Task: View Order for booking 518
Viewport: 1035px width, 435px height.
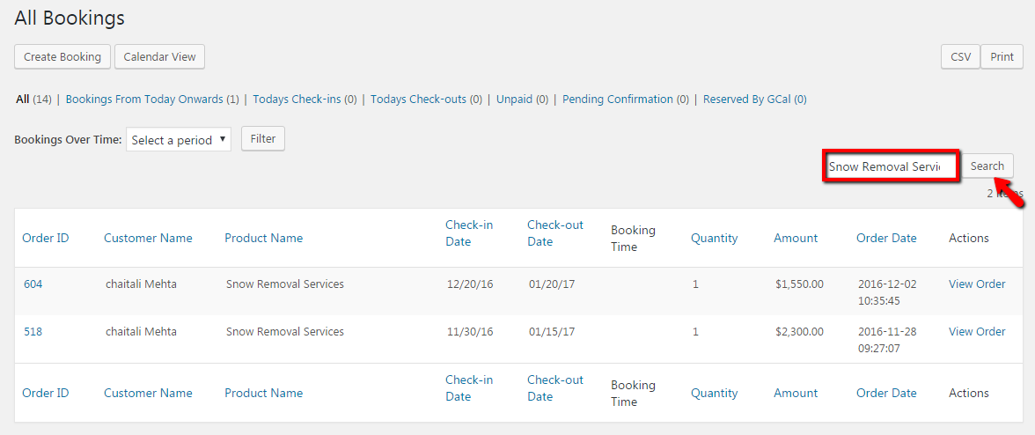Action: click(977, 332)
